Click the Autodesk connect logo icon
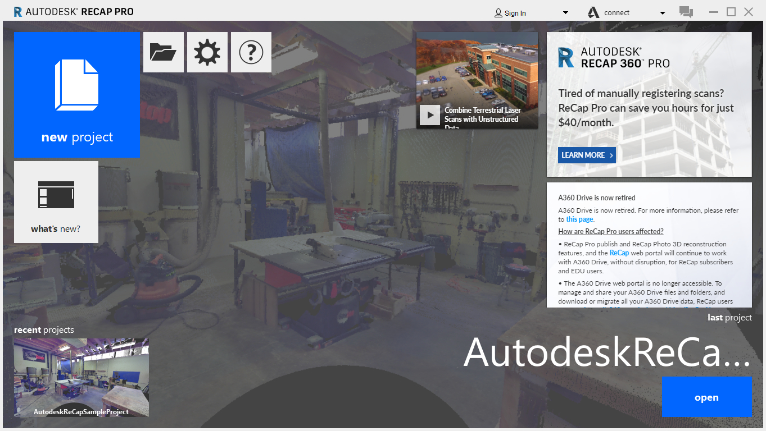 [x=593, y=12]
